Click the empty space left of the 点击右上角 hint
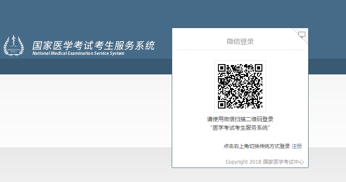 (196, 146)
